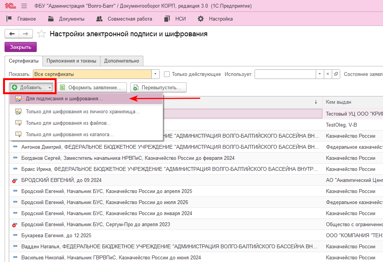Switch to Приложения и токены tab
This screenshot has height=262, width=383.
(71, 61)
